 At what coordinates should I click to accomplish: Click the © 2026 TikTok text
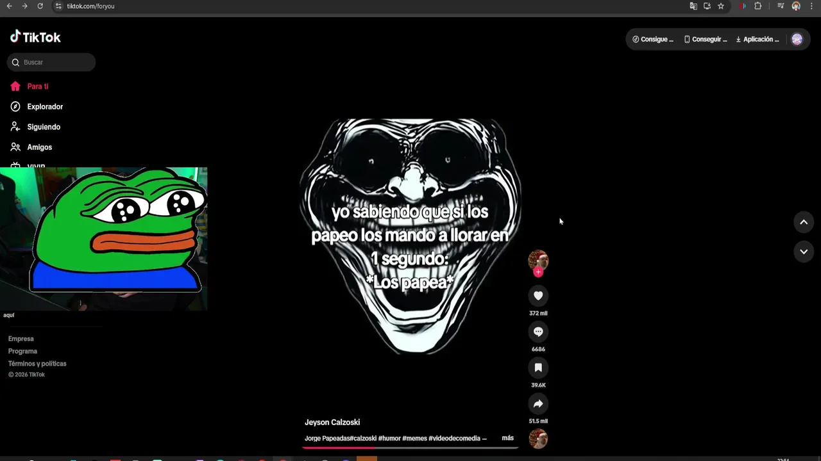coord(26,375)
